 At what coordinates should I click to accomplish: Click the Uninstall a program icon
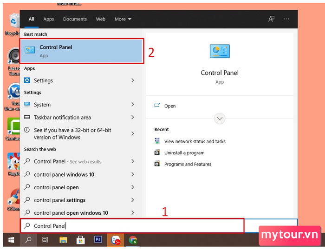(x=157, y=152)
